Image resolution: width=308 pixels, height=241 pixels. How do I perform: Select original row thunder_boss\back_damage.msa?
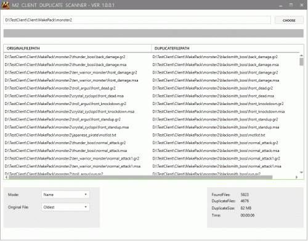tap(65, 65)
